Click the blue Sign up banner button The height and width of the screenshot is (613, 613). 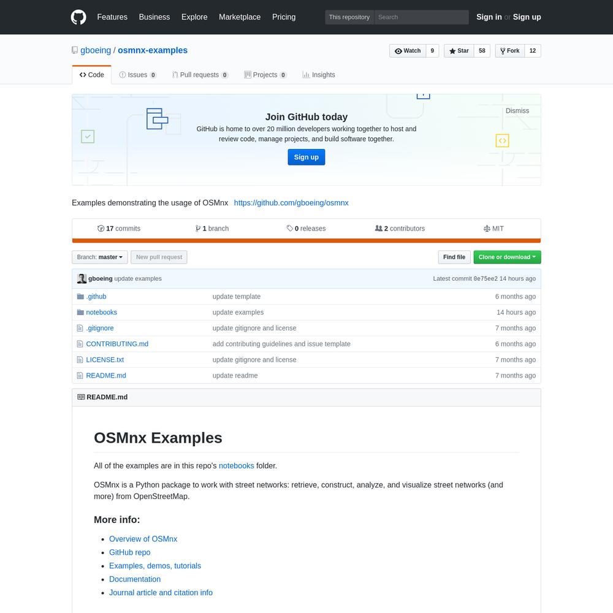(306, 157)
